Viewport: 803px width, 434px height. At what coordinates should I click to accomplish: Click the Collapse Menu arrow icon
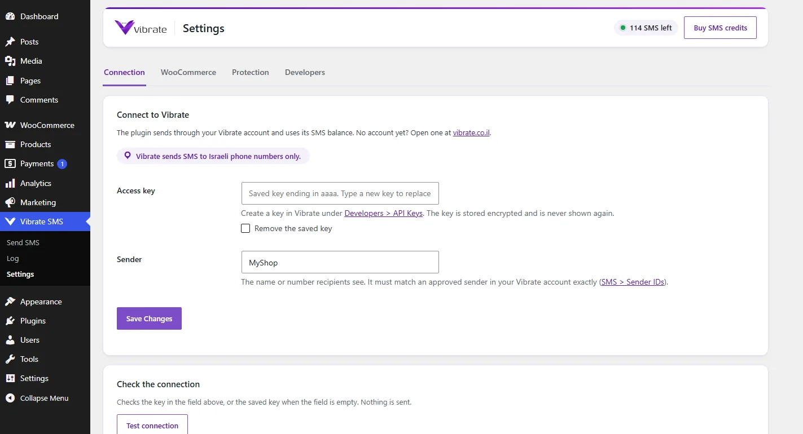(x=10, y=398)
